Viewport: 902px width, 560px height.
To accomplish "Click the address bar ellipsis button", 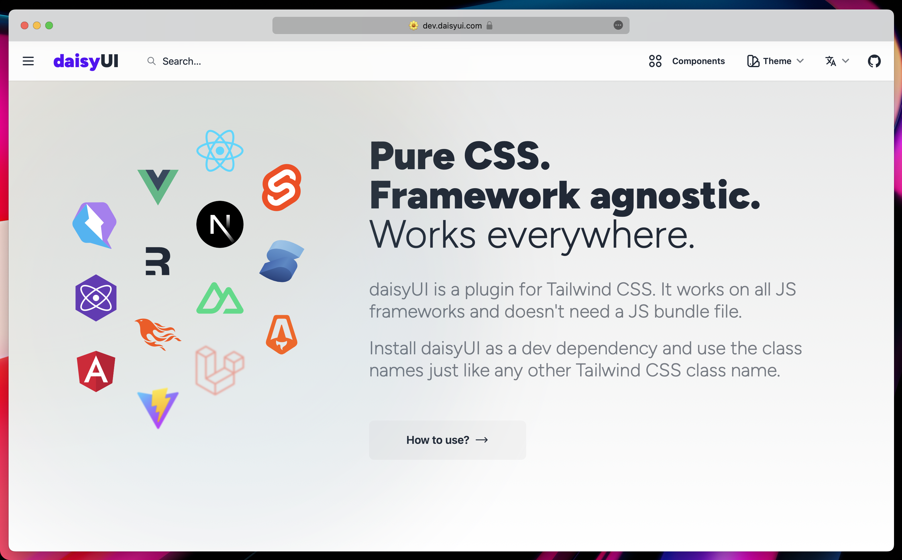I will pos(618,25).
